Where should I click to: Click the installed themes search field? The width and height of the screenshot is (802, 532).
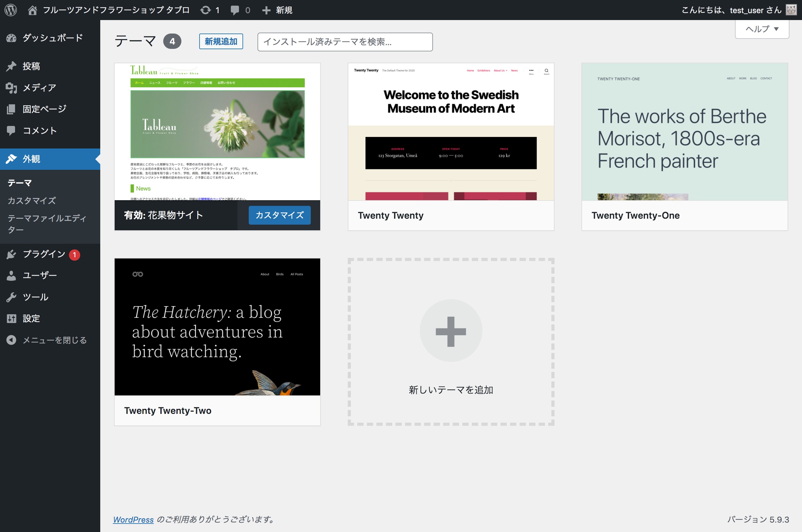[345, 42]
